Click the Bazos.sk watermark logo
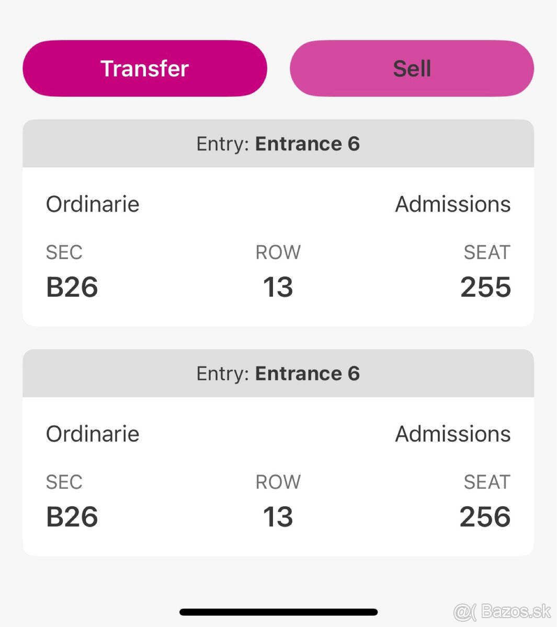Screen dimensions: 557x627 click(x=503, y=611)
